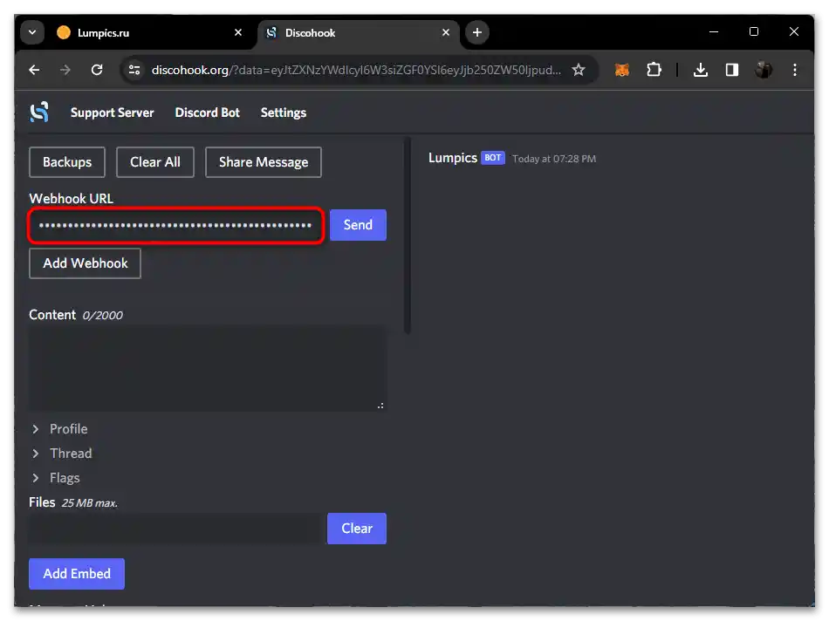Open the three-dot browser menu
This screenshot has height=621, width=829.
795,70
